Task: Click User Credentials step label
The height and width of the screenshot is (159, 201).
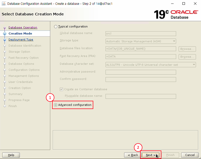Action: pyautogui.click(x=20, y=82)
